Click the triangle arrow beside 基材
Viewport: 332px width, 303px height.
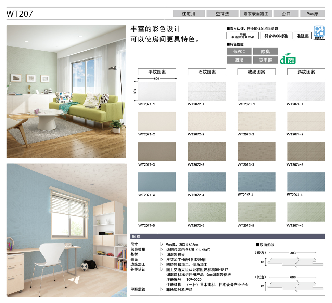[x=162, y=254]
